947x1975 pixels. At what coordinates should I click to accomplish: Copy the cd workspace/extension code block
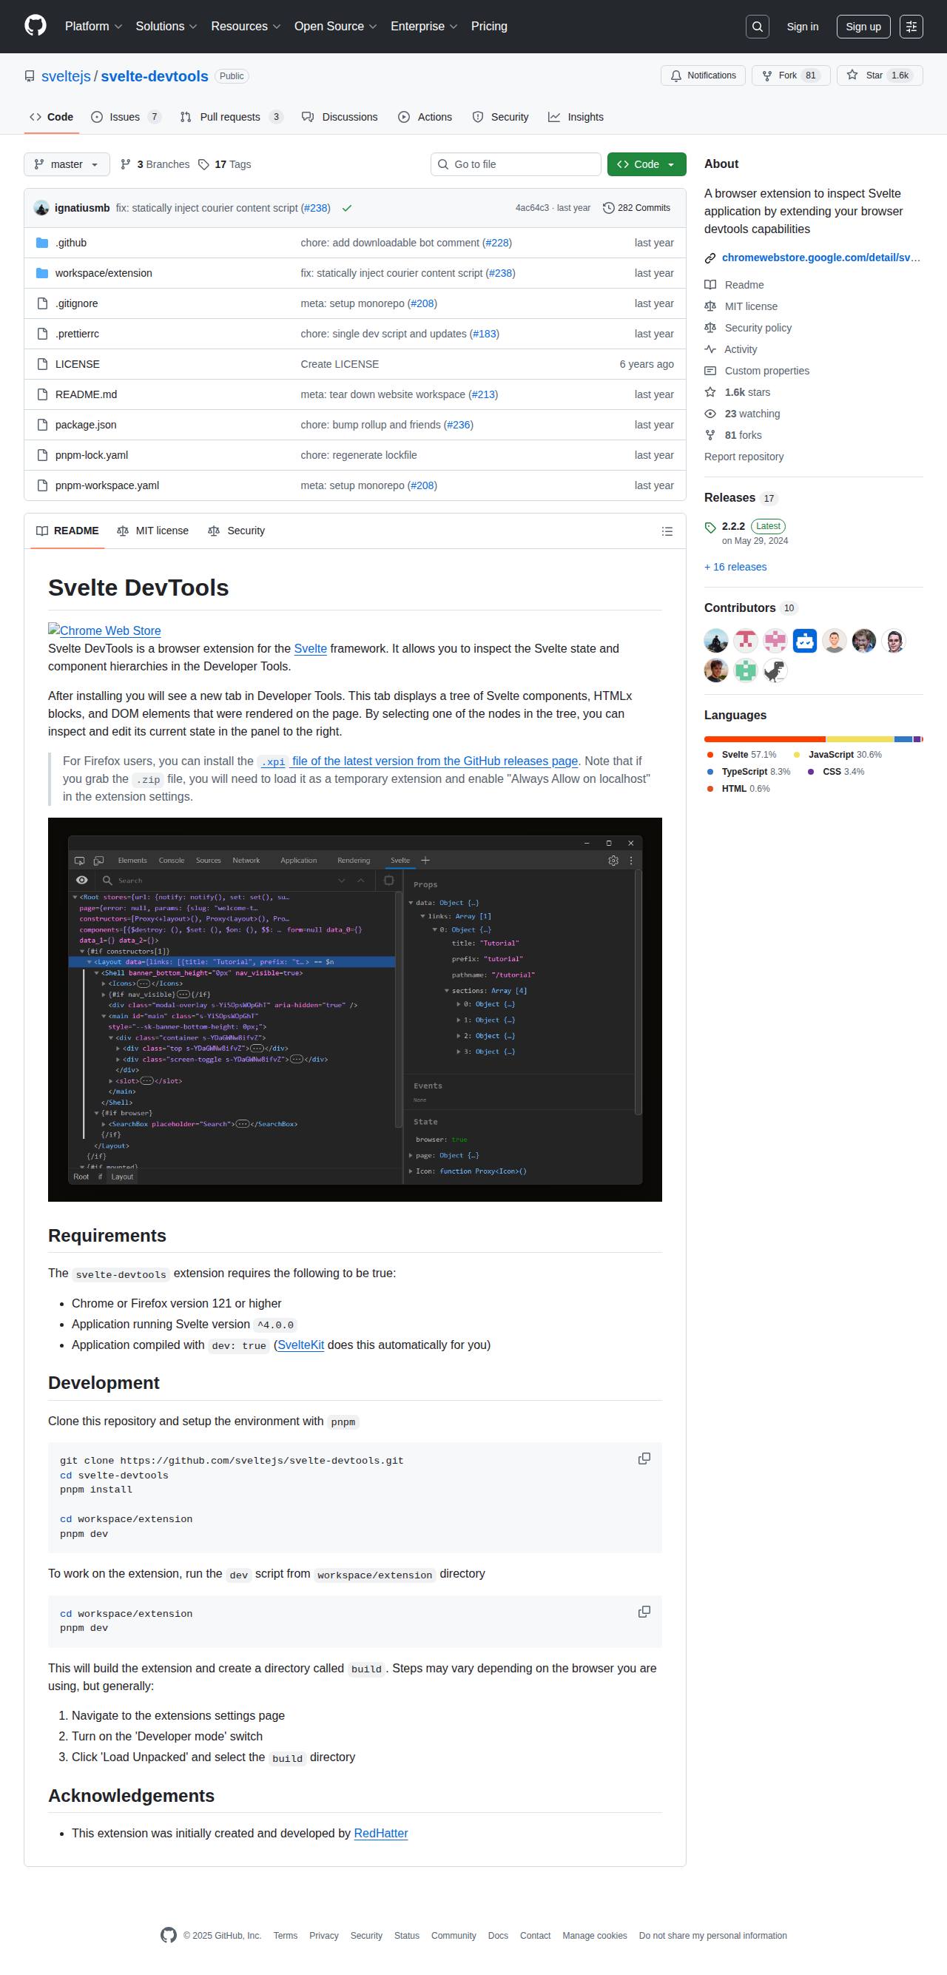click(x=644, y=1612)
